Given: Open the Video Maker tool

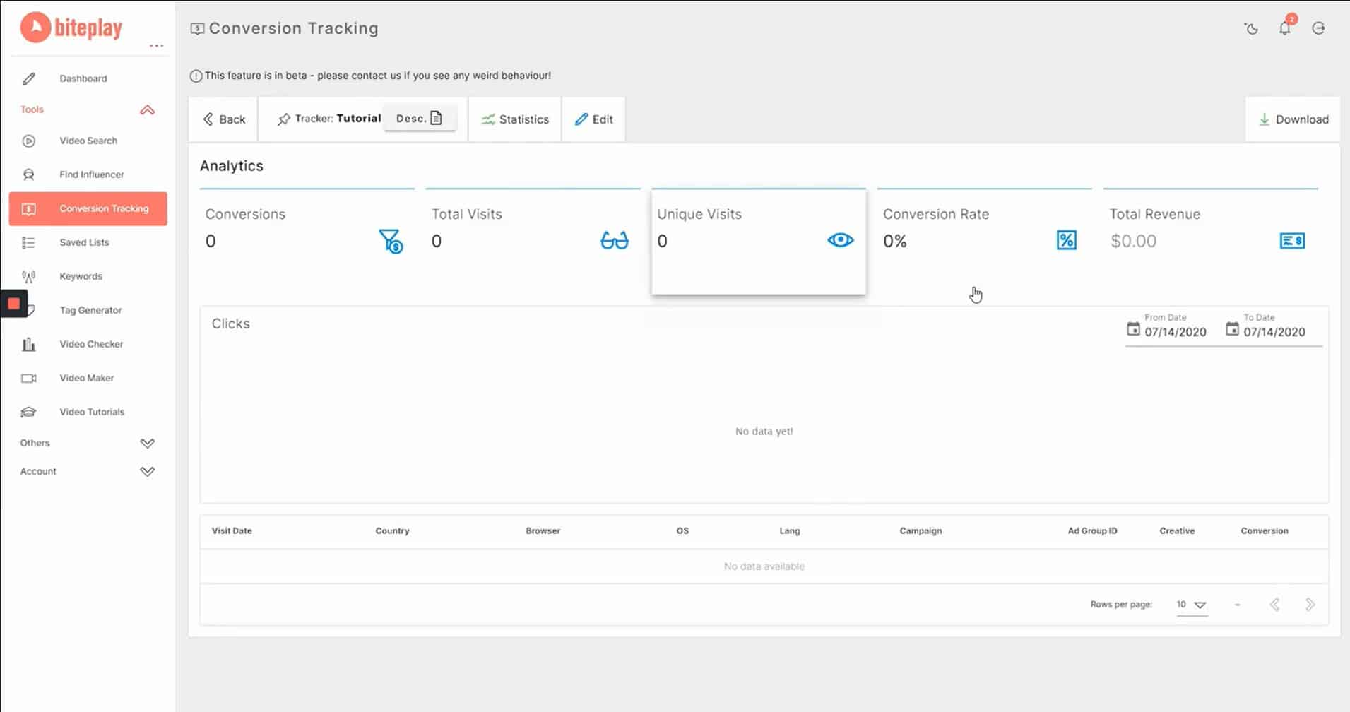Looking at the screenshot, I should point(87,378).
